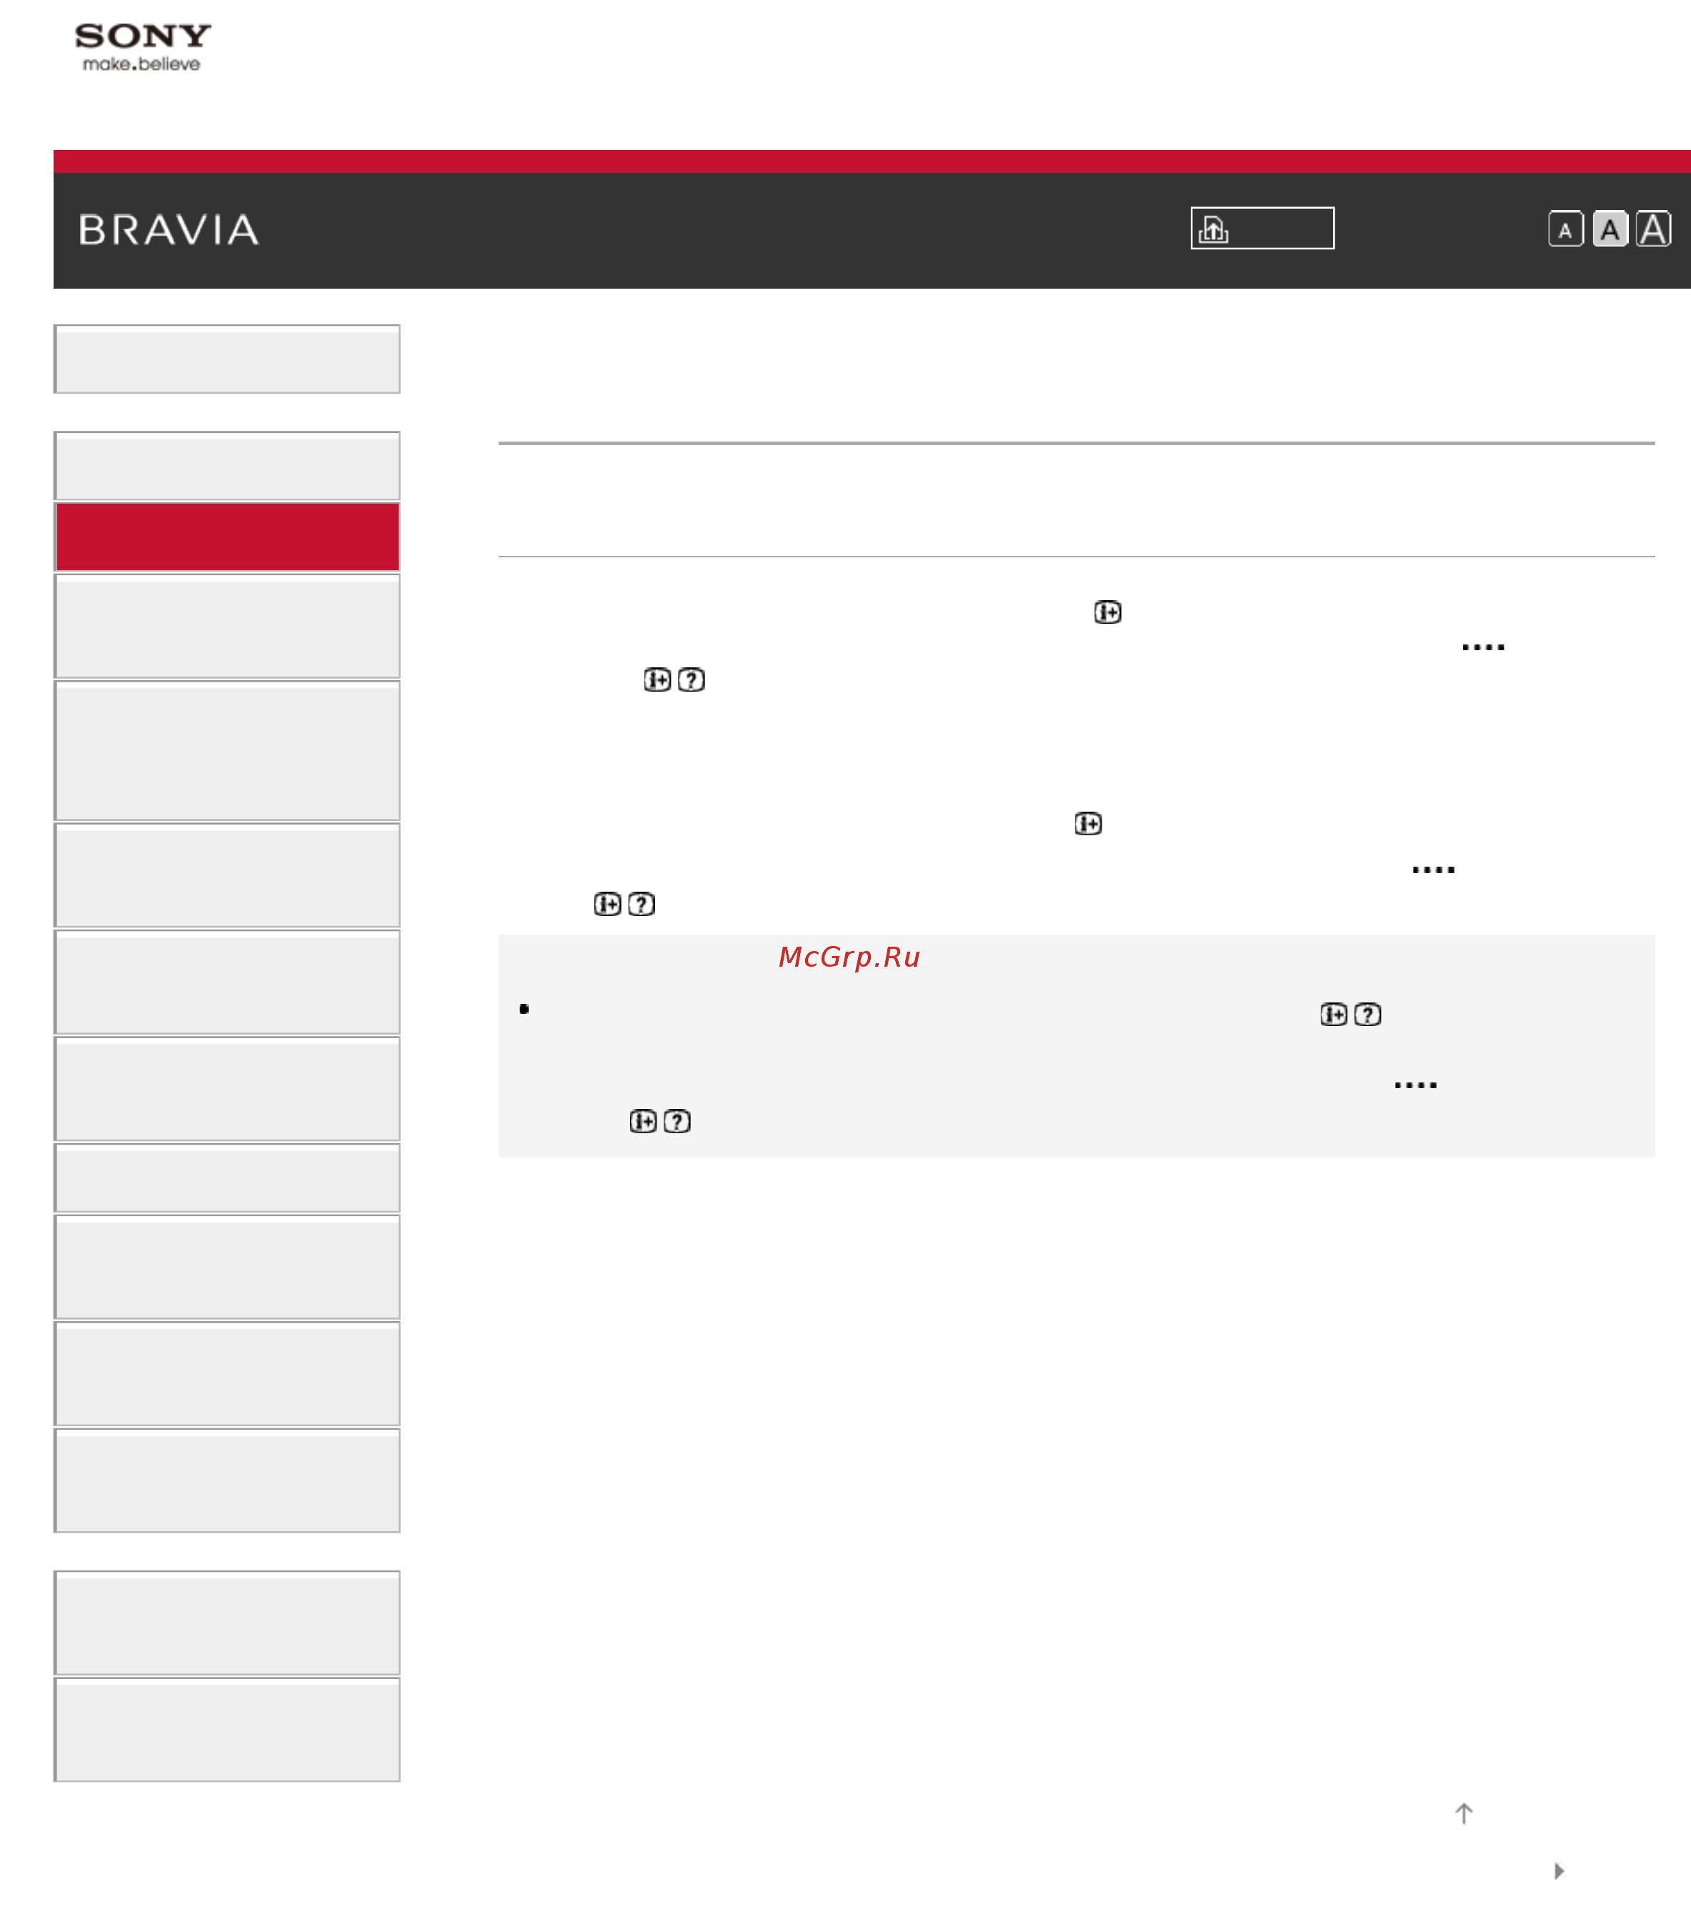Click the BRAVIA logo in header
This screenshot has width=1691, height=1912.
pos(169,230)
